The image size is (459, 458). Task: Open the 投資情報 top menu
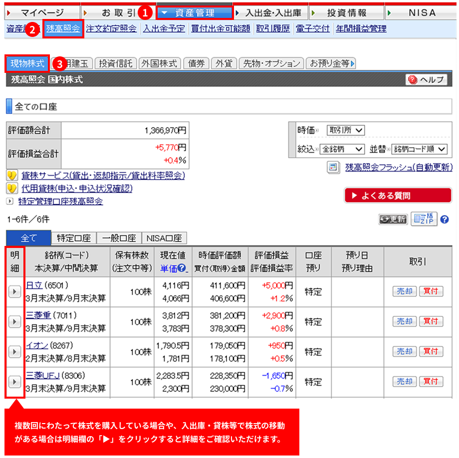346,13
